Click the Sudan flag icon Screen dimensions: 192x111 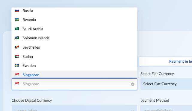click(17, 56)
